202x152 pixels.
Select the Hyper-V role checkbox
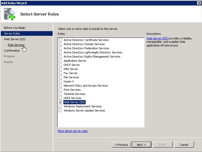pyautogui.click(x=60, y=81)
